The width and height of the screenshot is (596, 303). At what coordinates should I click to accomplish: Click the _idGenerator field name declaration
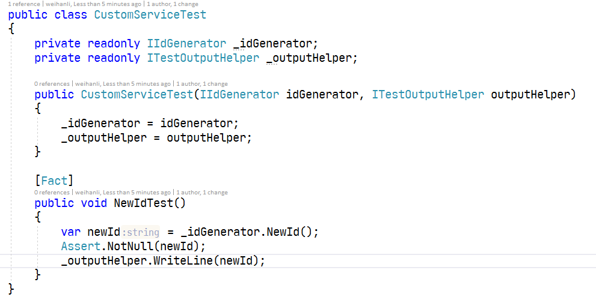(272, 44)
